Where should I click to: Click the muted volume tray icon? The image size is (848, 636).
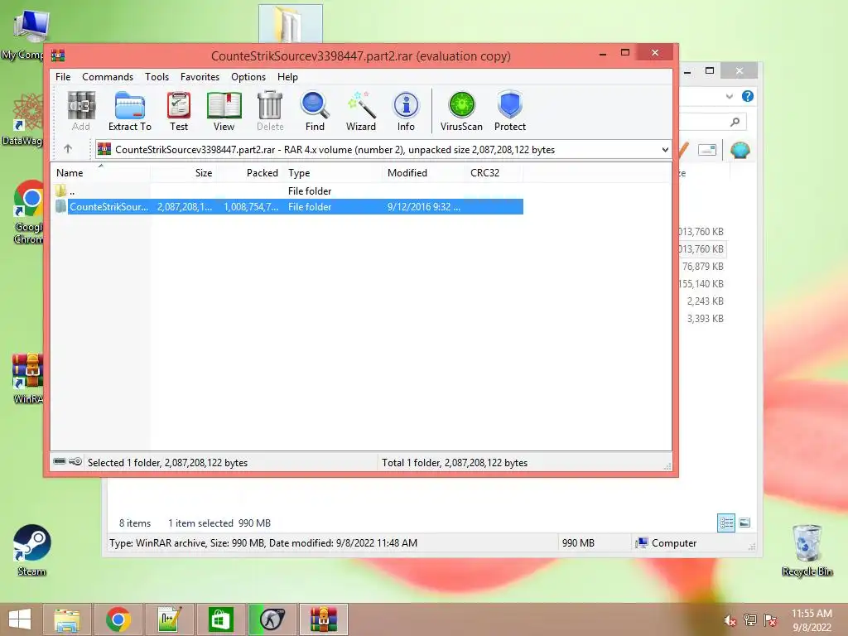click(x=730, y=619)
